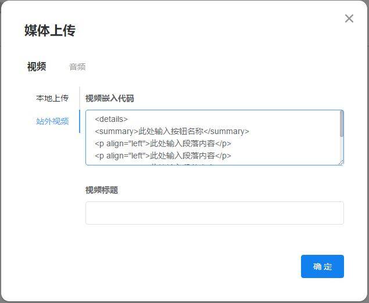
Task: Click the textarea resize handle corner
Action: [x=341, y=163]
